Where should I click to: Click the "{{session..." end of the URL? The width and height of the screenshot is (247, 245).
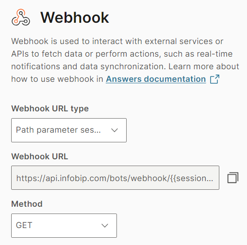[192, 178]
